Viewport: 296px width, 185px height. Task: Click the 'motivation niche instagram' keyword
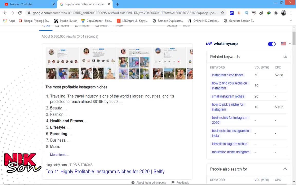pos(230,152)
